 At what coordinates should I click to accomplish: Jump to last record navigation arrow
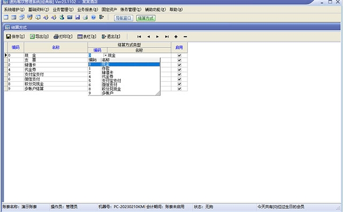(167, 37)
